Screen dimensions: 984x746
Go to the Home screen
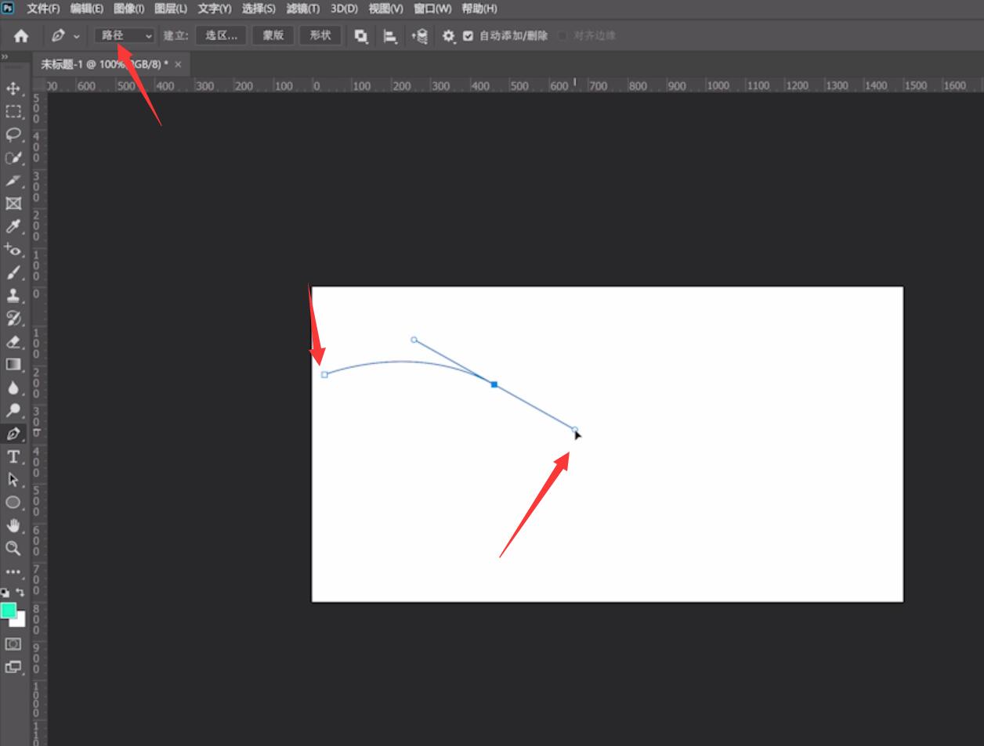21,35
